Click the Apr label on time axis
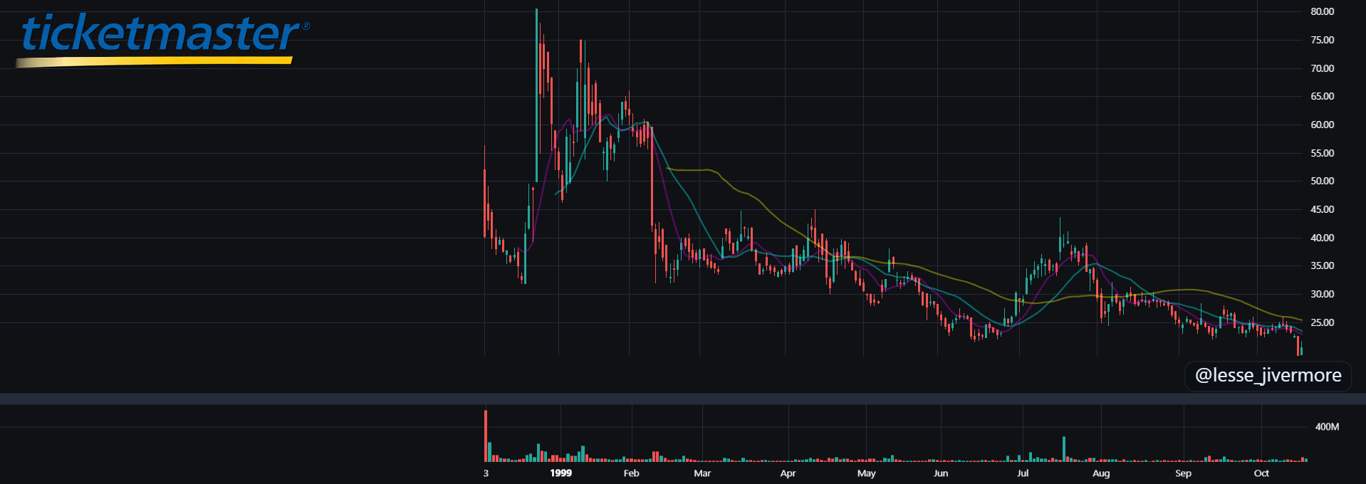 [788, 473]
